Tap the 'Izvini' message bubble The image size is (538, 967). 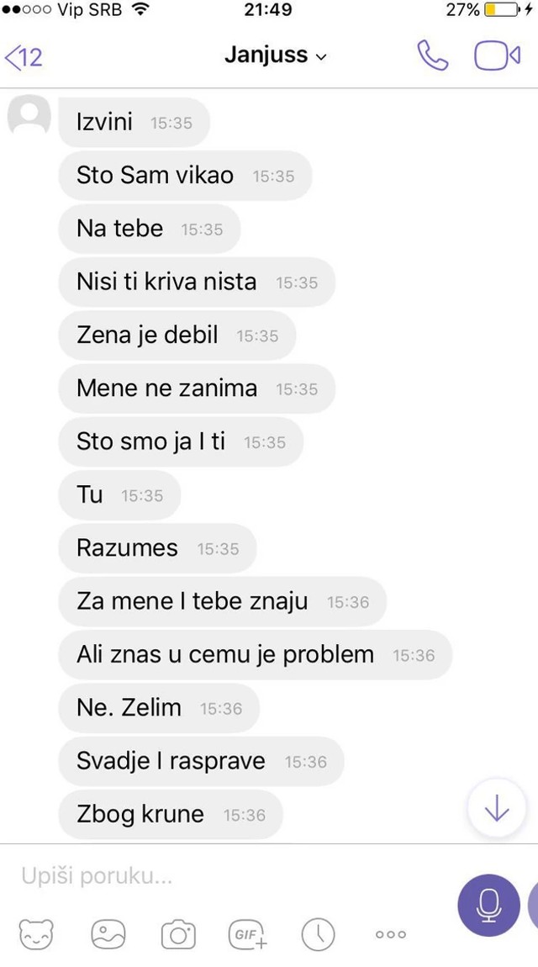134,122
